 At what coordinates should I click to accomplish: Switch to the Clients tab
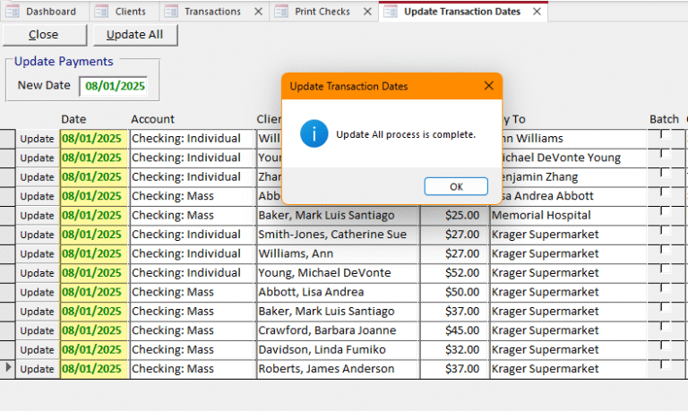tap(130, 12)
